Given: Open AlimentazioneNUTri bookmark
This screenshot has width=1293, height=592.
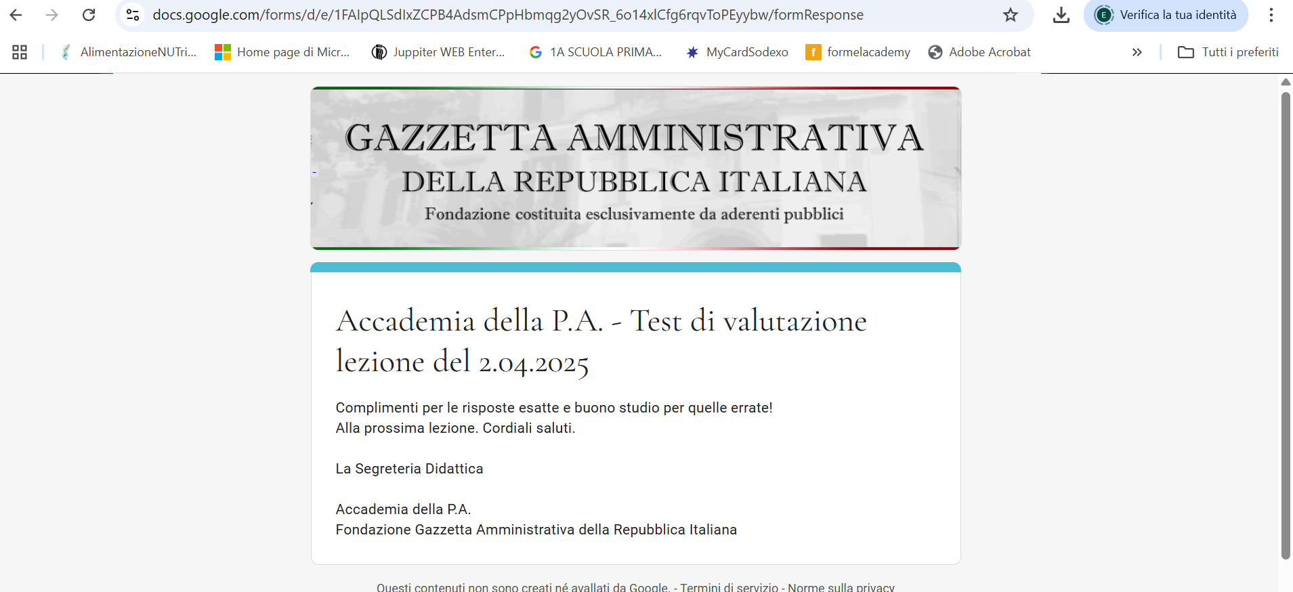Looking at the screenshot, I should [x=129, y=52].
